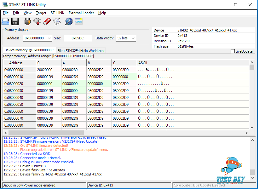
Task: Select row address 0x08000020
Action: [20, 84]
